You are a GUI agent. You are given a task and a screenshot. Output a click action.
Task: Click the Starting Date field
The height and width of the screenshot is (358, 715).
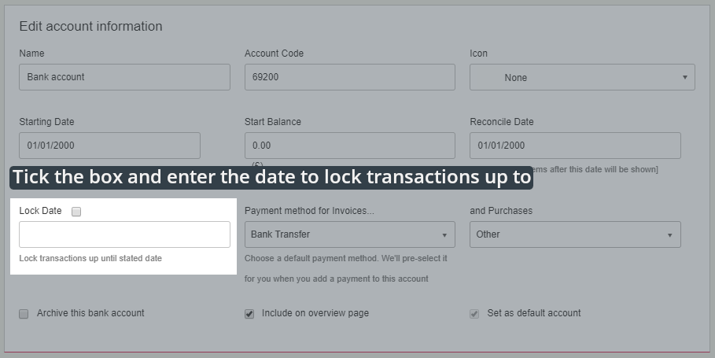click(x=109, y=146)
